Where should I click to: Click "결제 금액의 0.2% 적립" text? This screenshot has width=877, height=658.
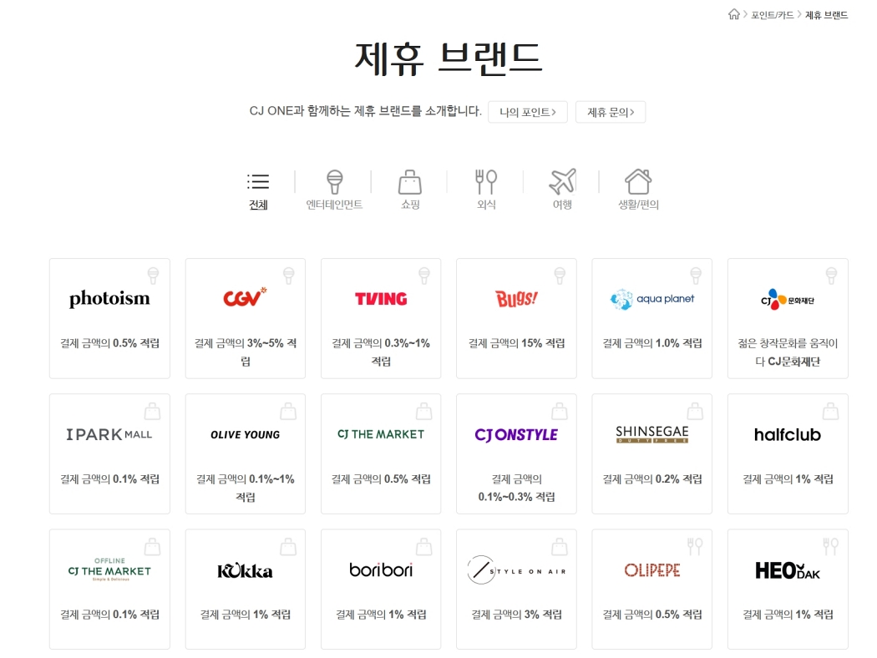tap(652, 479)
